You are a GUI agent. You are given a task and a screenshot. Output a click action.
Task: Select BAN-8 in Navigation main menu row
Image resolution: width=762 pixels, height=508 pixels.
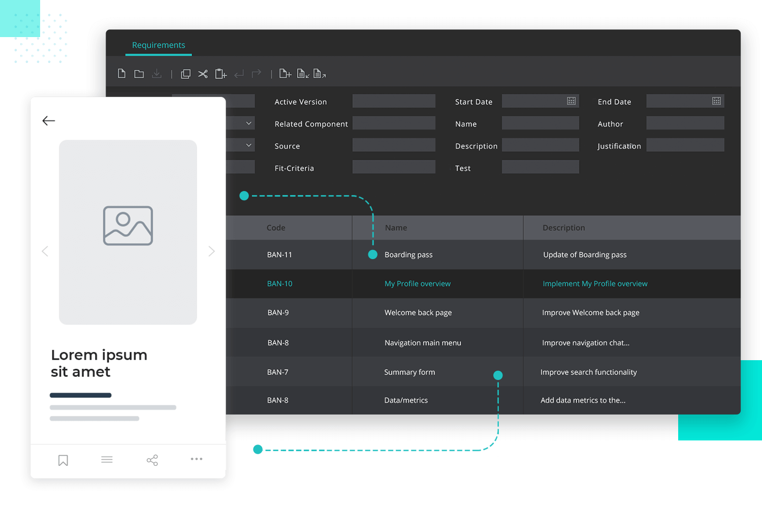coord(278,343)
